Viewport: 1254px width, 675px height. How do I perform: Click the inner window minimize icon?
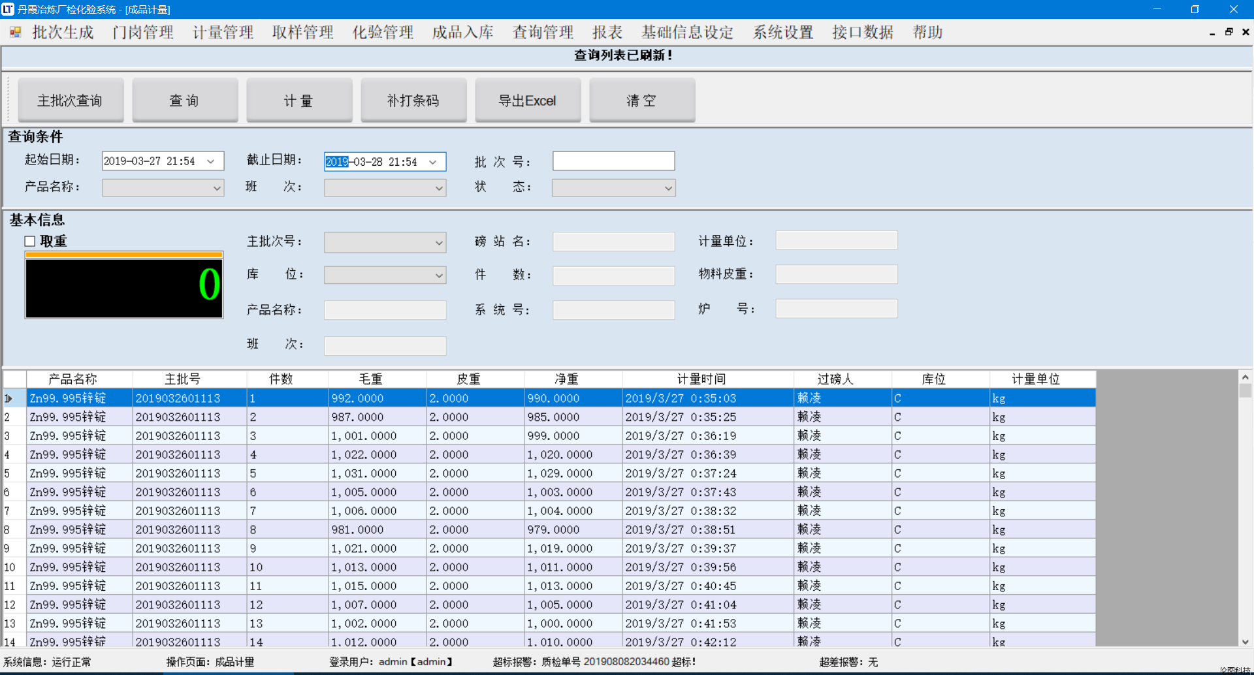click(x=1212, y=32)
